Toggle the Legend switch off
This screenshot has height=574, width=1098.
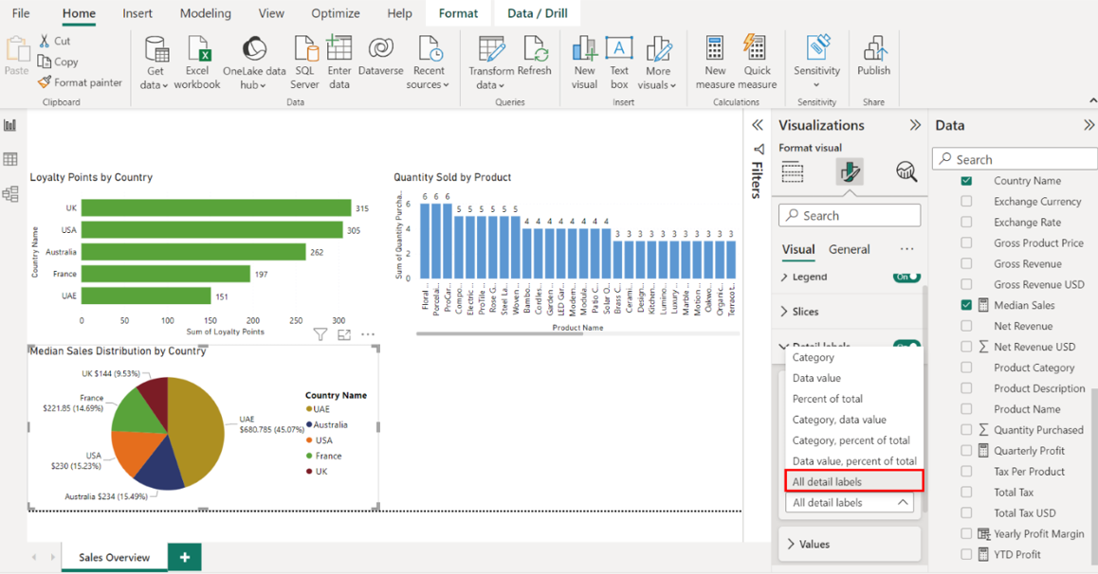point(906,277)
